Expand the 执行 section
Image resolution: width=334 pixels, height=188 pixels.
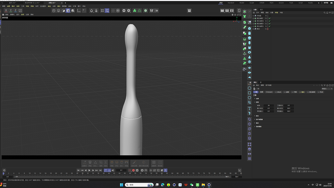coord(255,116)
